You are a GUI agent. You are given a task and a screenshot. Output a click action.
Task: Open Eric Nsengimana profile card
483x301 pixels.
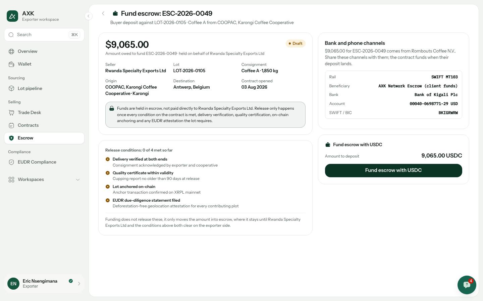tap(44, 284)
